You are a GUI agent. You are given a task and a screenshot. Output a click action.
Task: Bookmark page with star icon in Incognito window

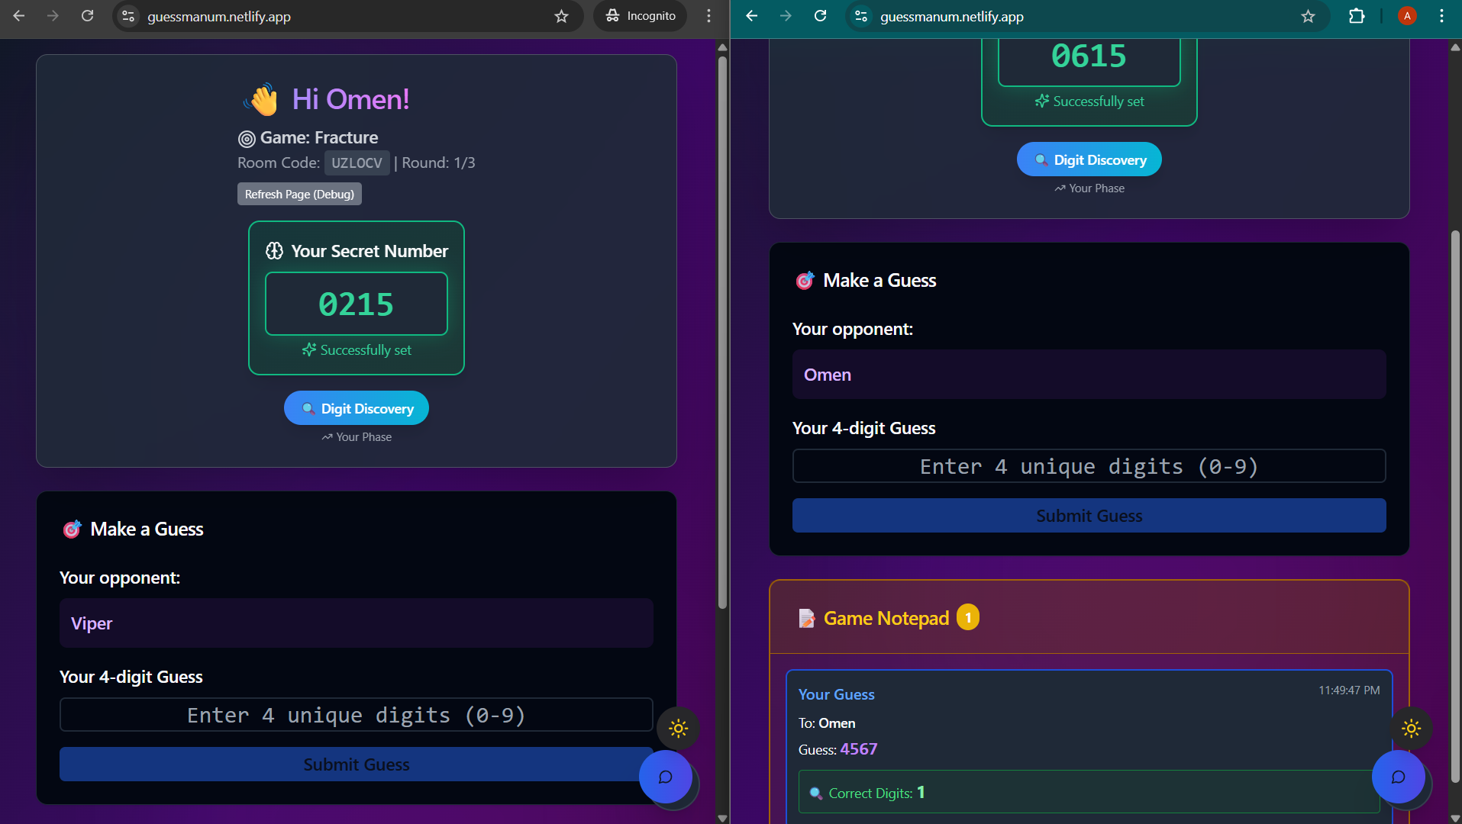point(562,16)
